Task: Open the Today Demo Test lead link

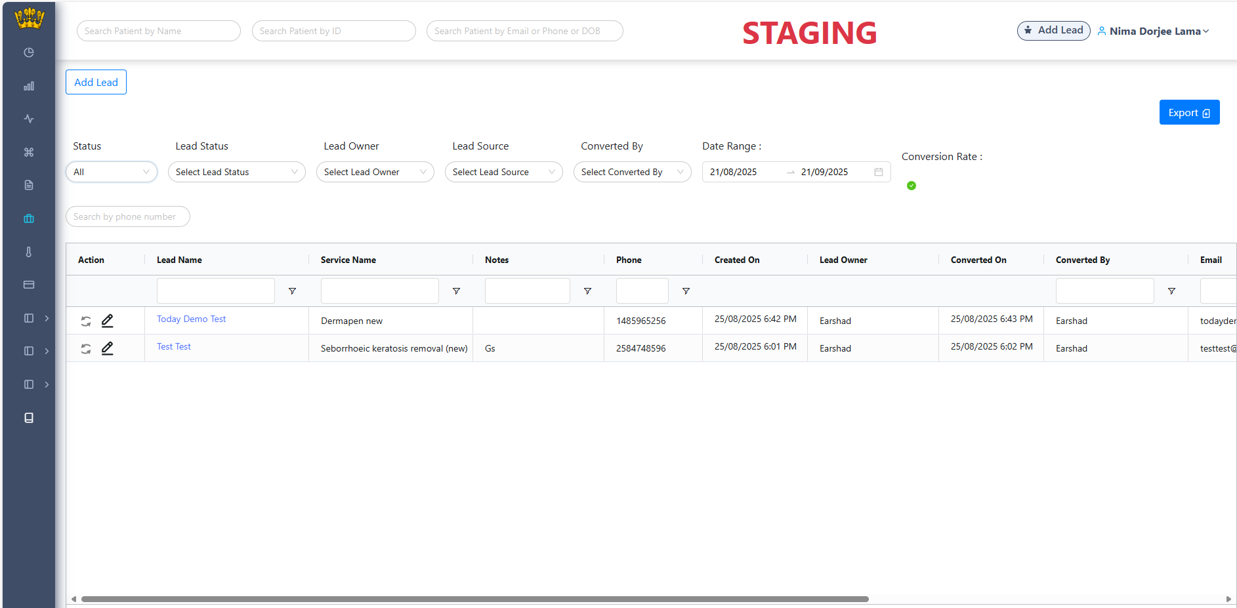Action: coord(191,319)
